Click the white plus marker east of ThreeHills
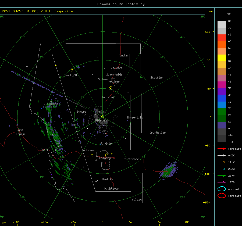Image resolution: width=242 pixels, height=226 pixels. click(x=152, y=108)
